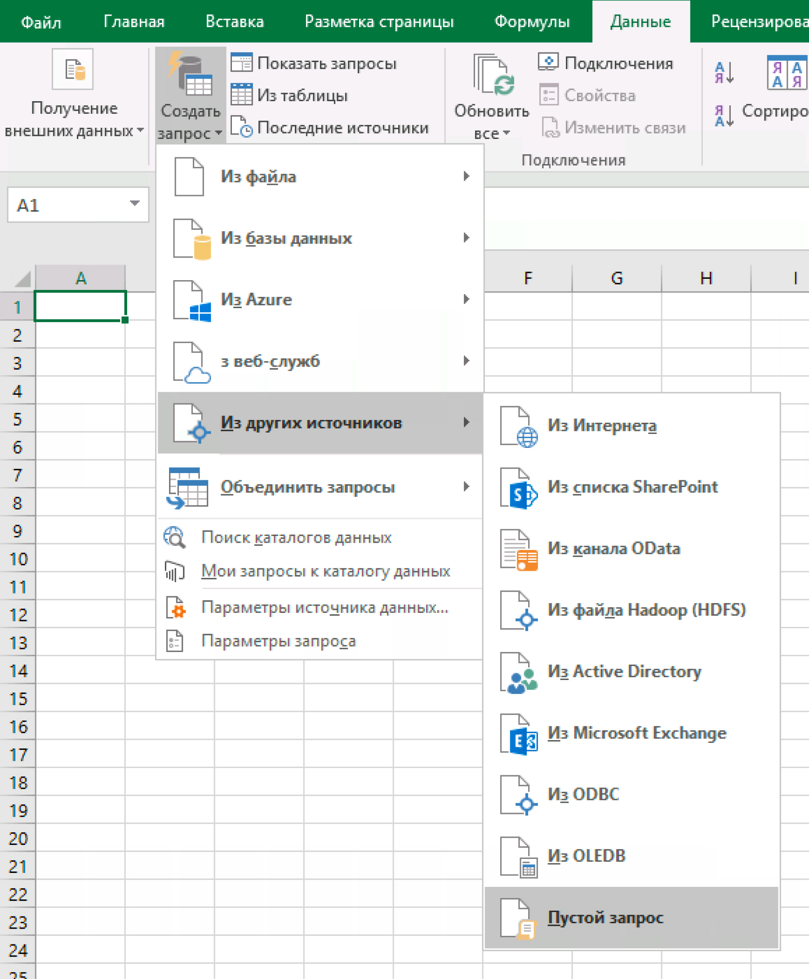Image resolution: width=809 pixels, height=979 pixels.
Task: Click the Показать запросы icon
Action: (241, 63)
